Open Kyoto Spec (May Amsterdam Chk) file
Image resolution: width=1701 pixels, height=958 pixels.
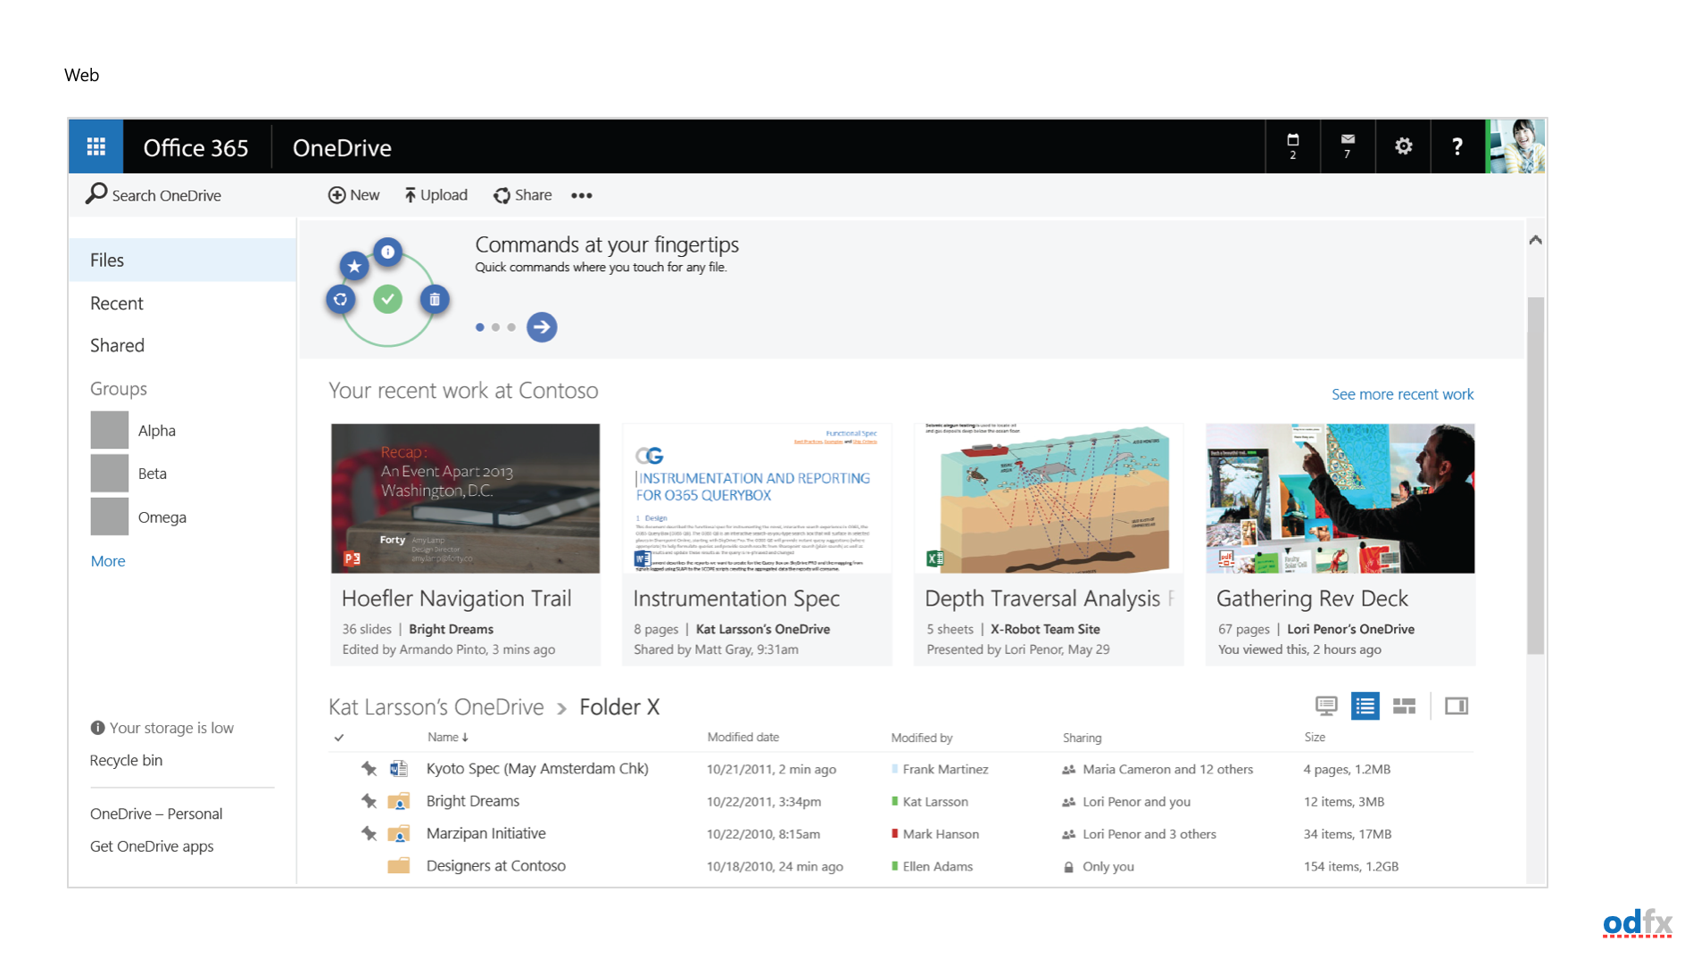(537, 769)
